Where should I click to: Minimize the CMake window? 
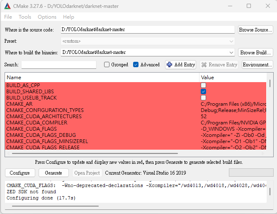(x=230, y=6)
